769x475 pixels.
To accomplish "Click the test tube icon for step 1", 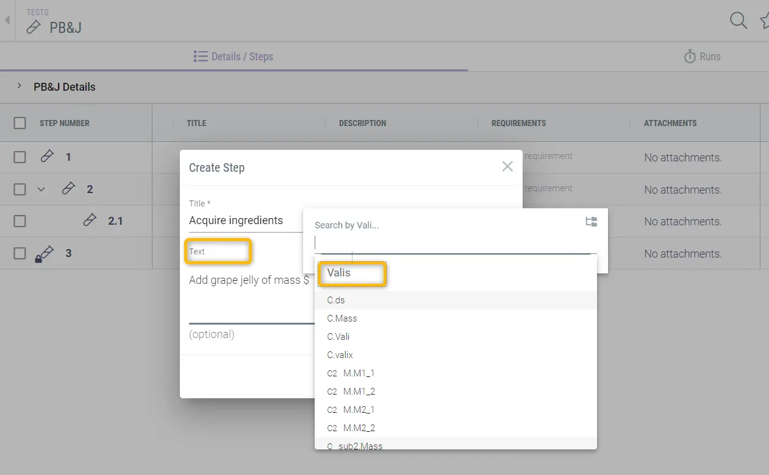I will (47, 157).
